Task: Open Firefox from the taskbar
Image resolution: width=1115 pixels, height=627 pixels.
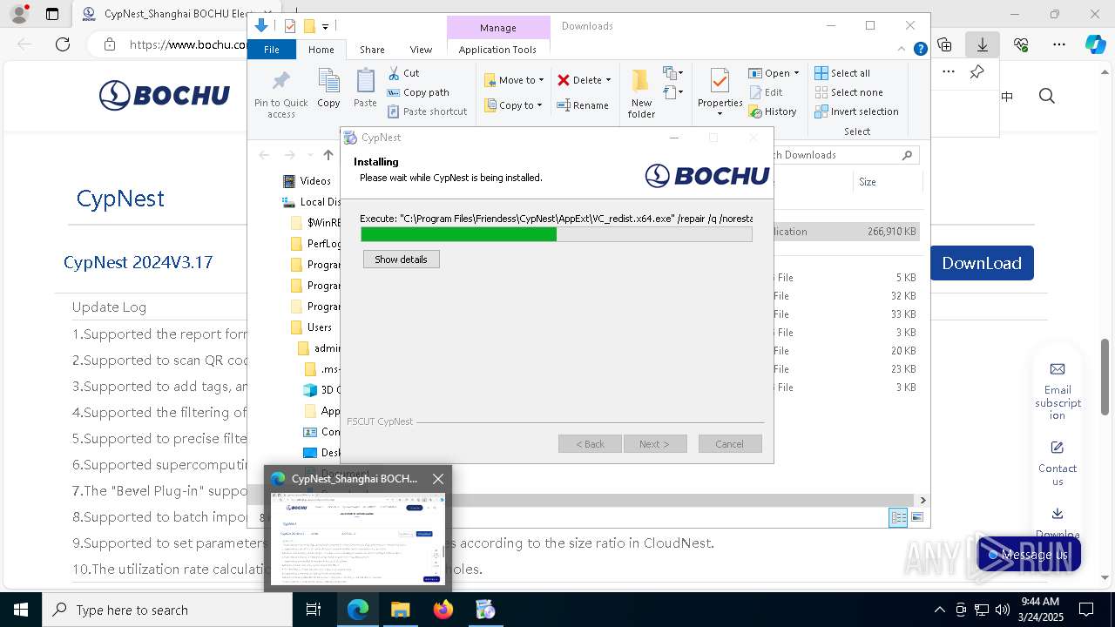Action: click(x=443, y=610)
